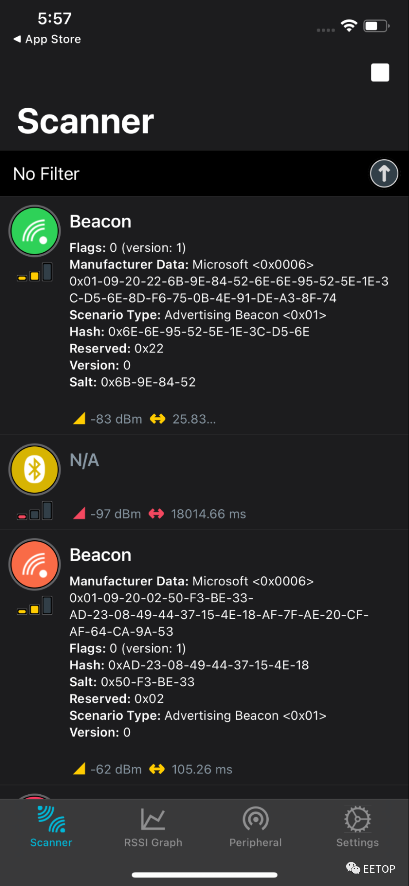Screen dimensions: 409x886
Task: Open the second Beacon with hash 0xAD-23
Action: click(204, 657)
